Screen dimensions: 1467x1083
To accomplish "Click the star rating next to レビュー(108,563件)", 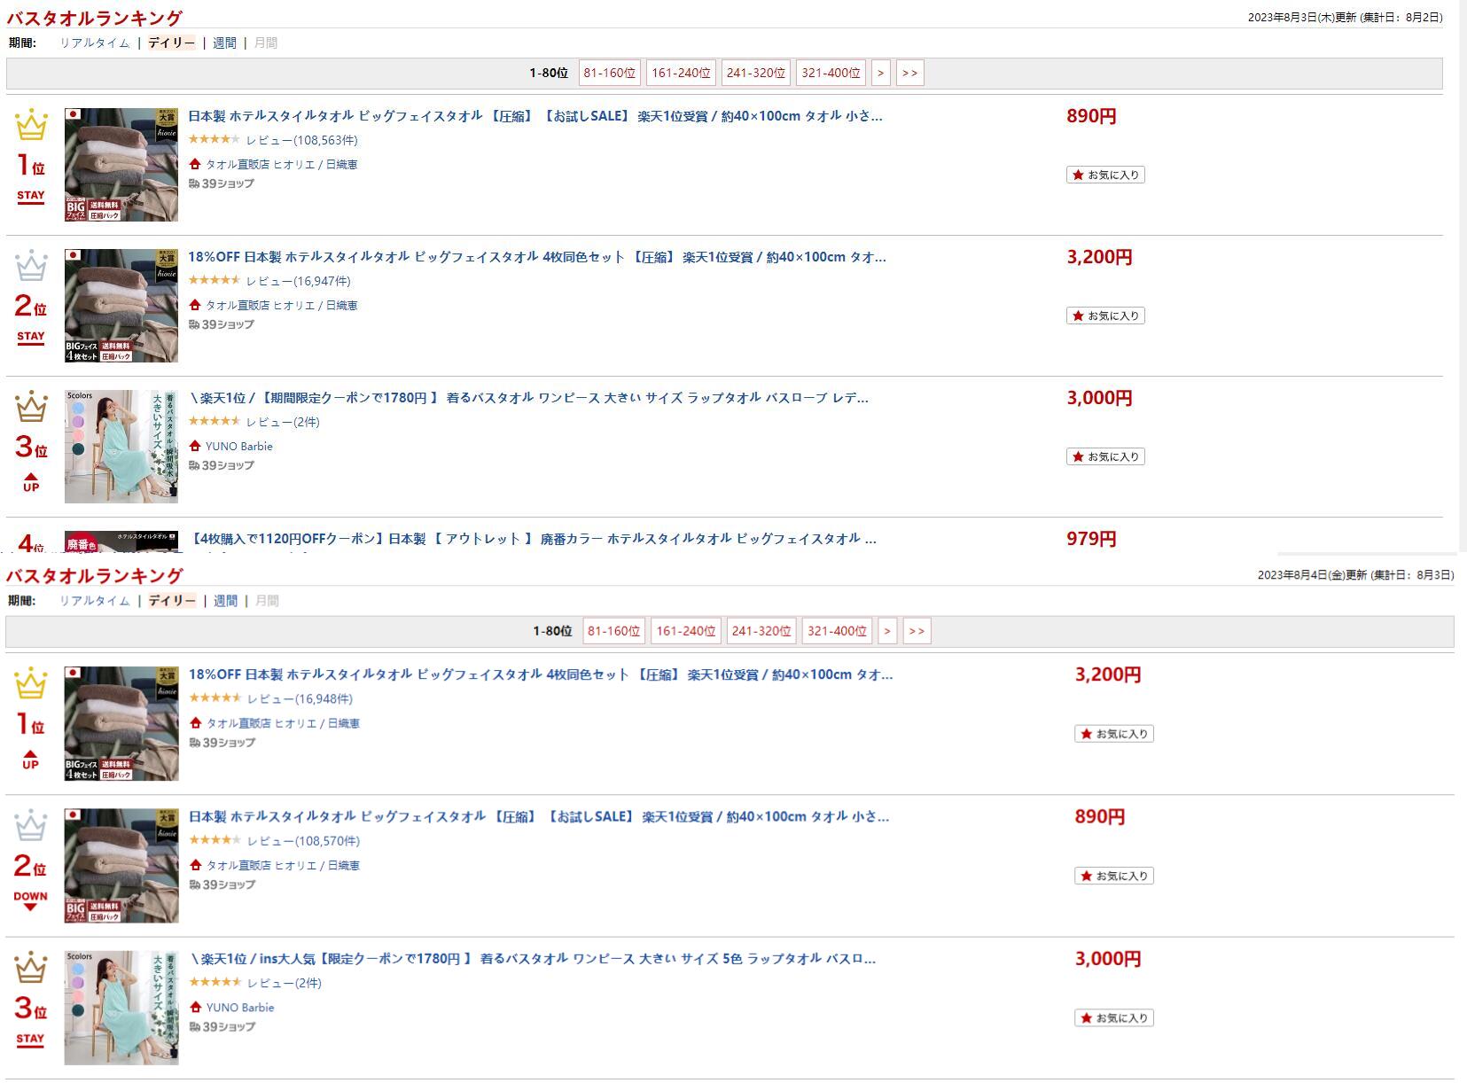I will click(x=214, y=139).
